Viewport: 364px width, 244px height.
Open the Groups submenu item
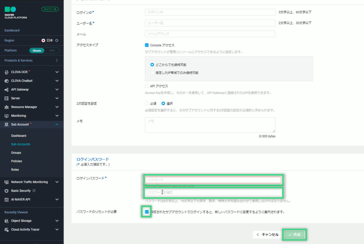[16, 153]
